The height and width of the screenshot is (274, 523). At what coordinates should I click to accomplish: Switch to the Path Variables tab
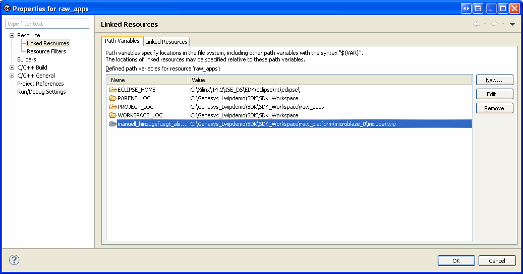click(122, 41)
